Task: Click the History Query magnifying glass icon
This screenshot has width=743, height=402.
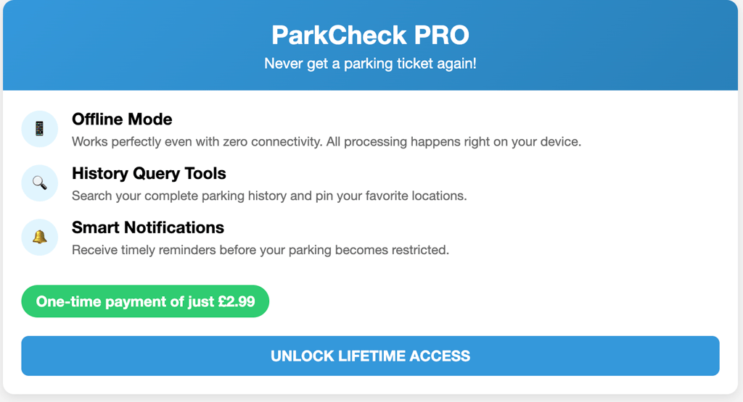Action: coord(39,183)
